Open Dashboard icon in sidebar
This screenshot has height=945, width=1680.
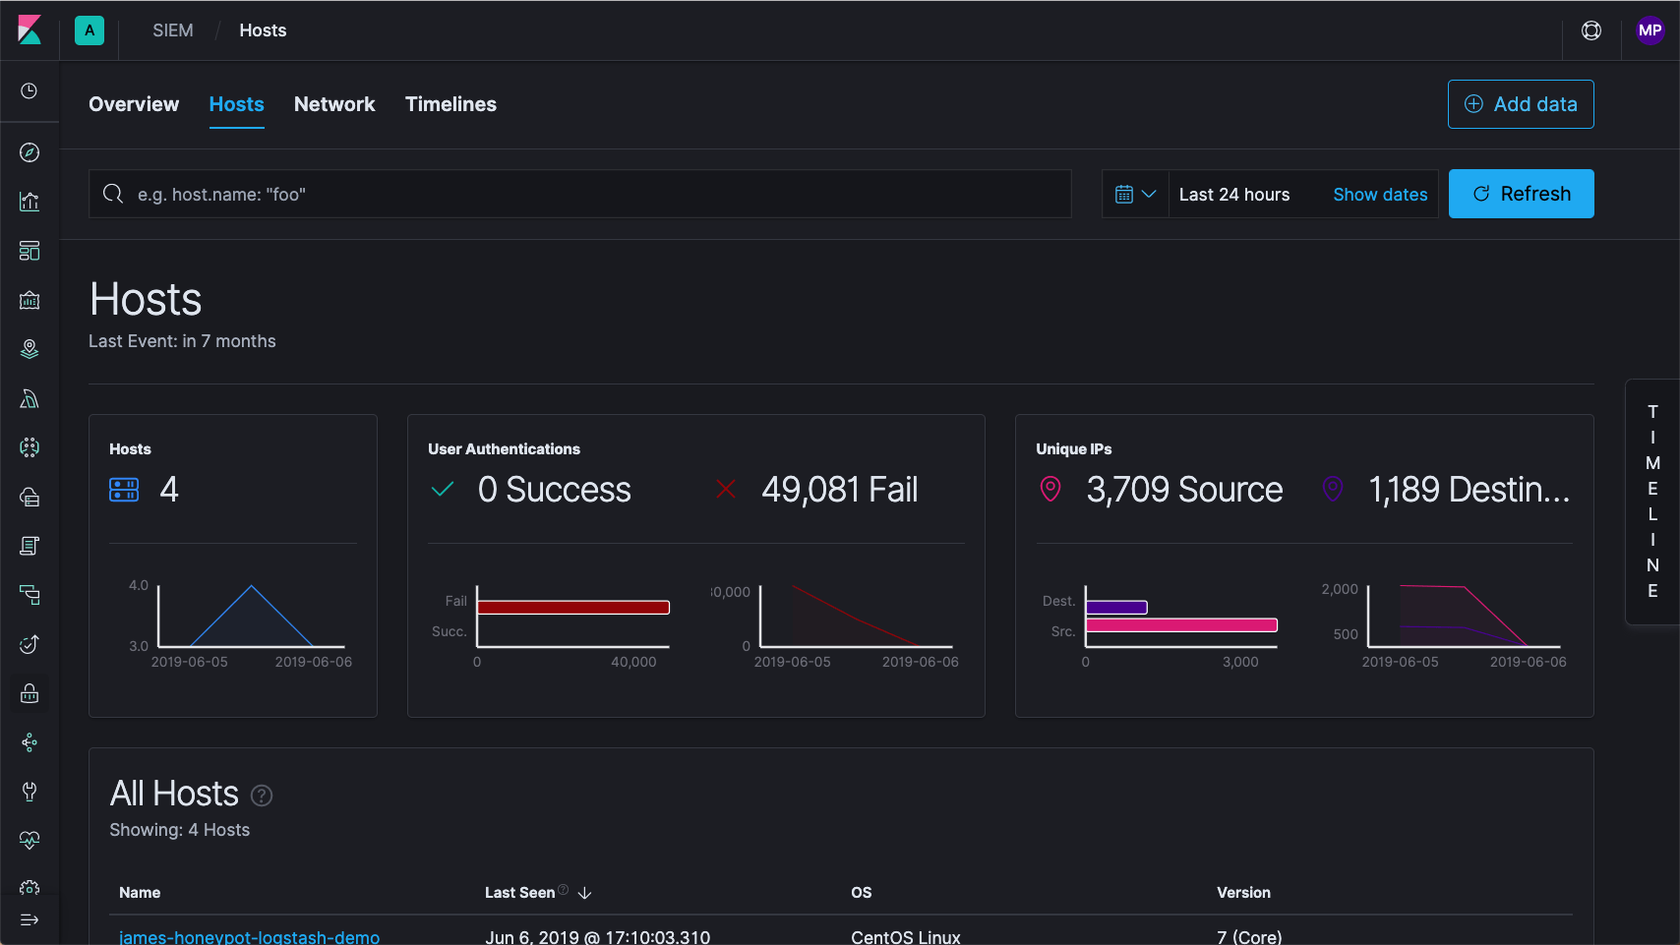click(x=30, y=251)
